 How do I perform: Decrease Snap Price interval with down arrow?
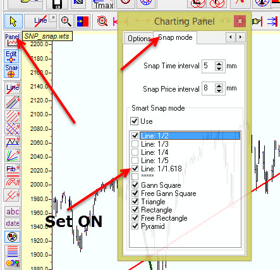[x=219, y=90]
